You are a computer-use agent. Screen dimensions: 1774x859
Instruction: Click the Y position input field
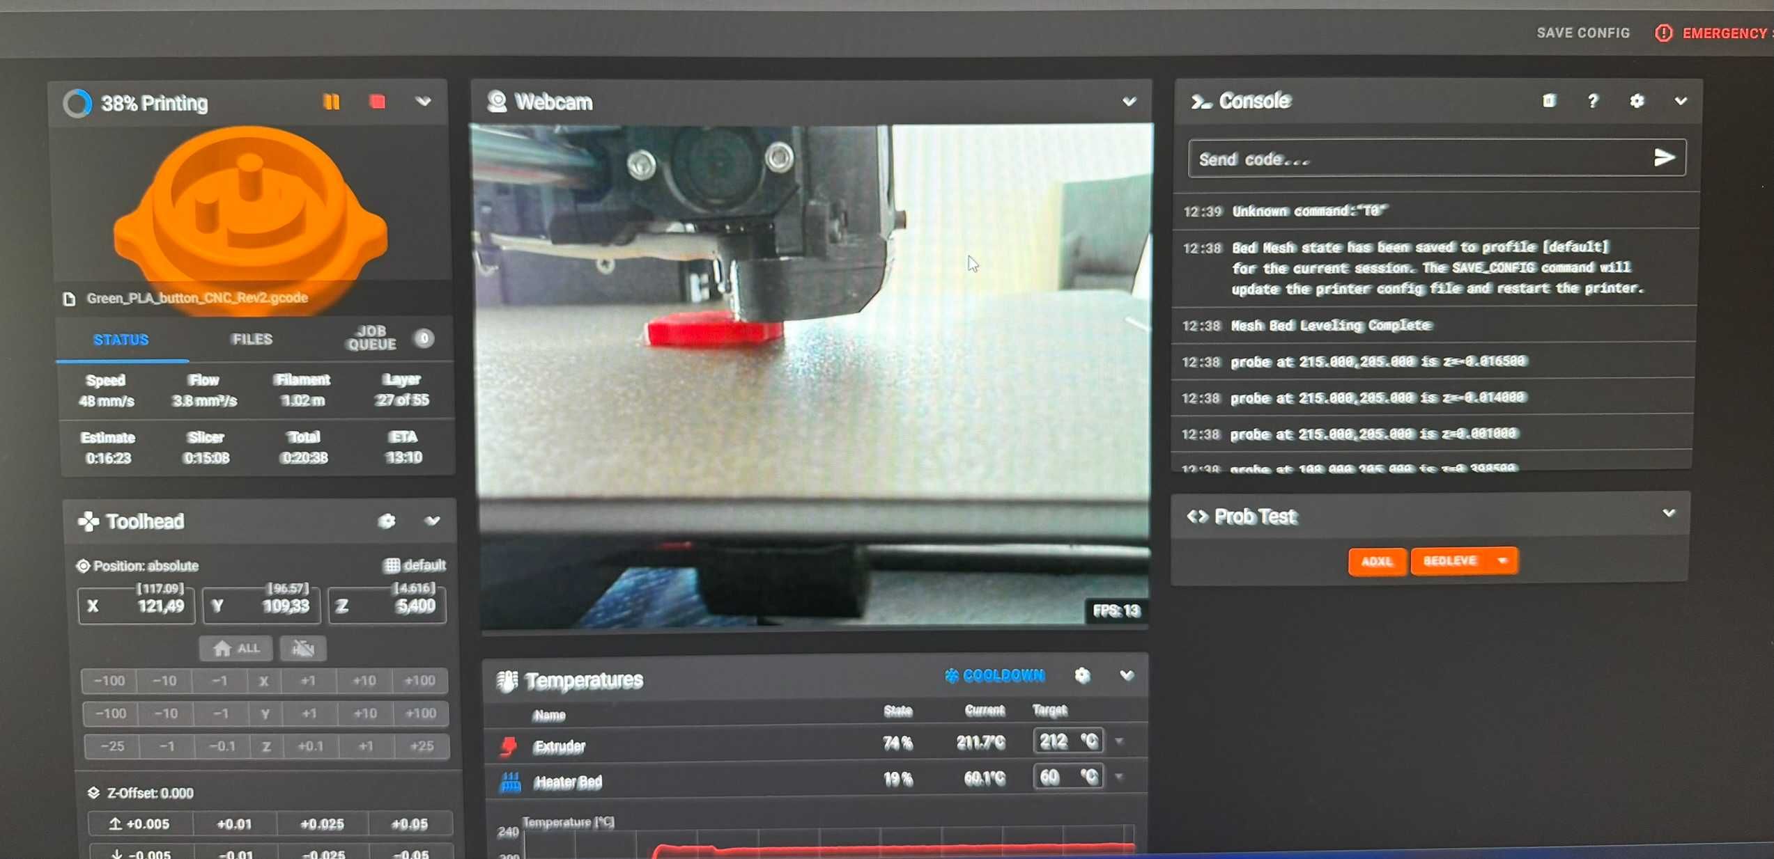tap(262, 606)
